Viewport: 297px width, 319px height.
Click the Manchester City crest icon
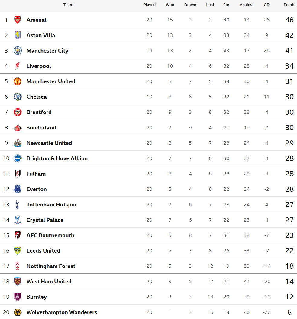18,51
